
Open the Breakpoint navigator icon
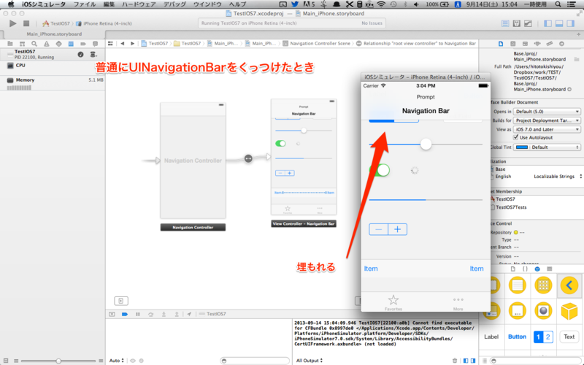click(83, 44)
